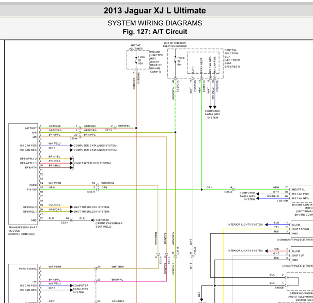Click the "GRY" wire color label
Image resolution: width=313 pixels, height=303 pixels.
pyautogui.click(x=52, y=301)
